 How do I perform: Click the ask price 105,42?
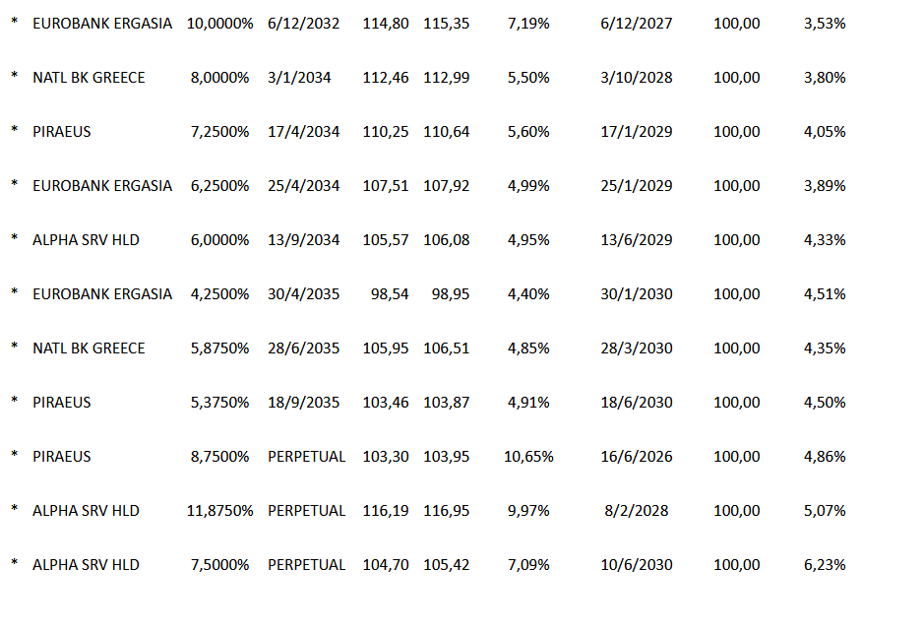coord(446,565)
